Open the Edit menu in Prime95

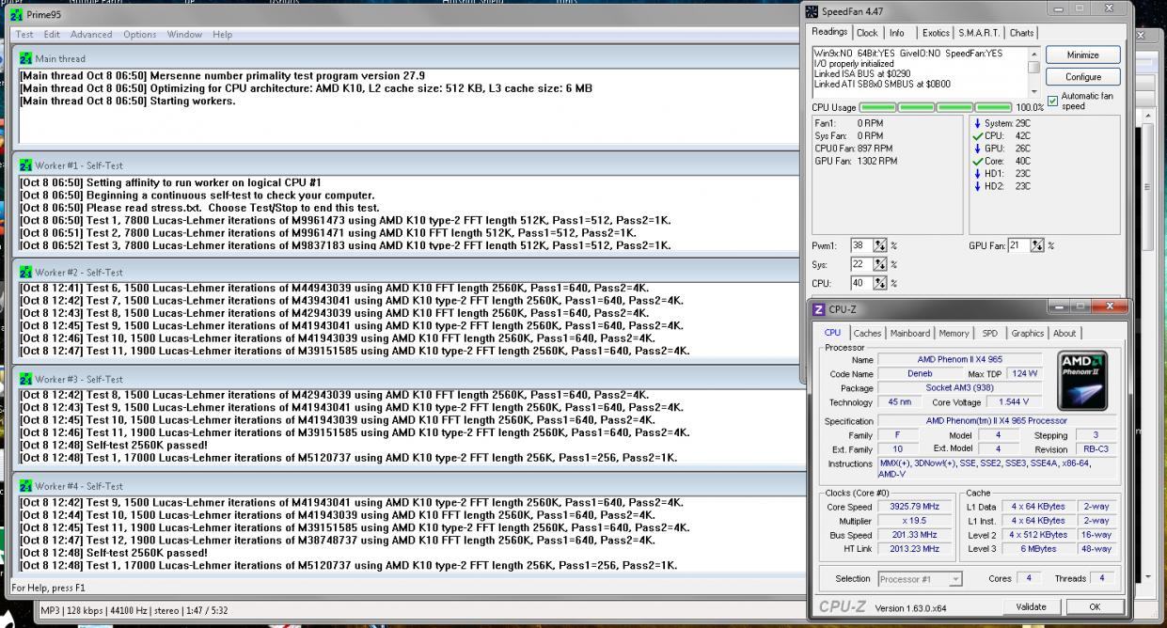coord(52,35)
